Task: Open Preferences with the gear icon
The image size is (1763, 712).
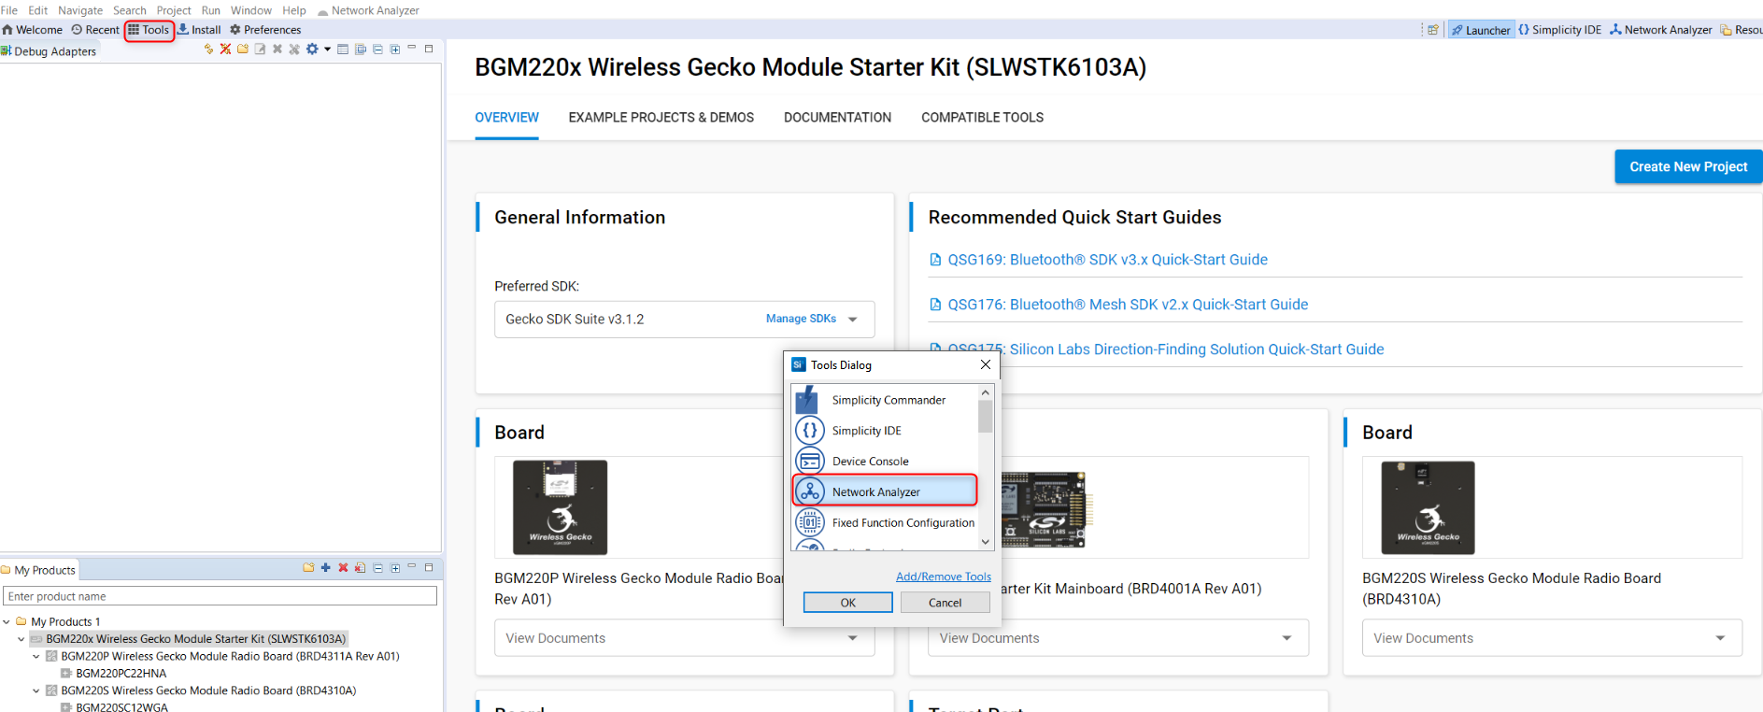Action: click(235, 30)
